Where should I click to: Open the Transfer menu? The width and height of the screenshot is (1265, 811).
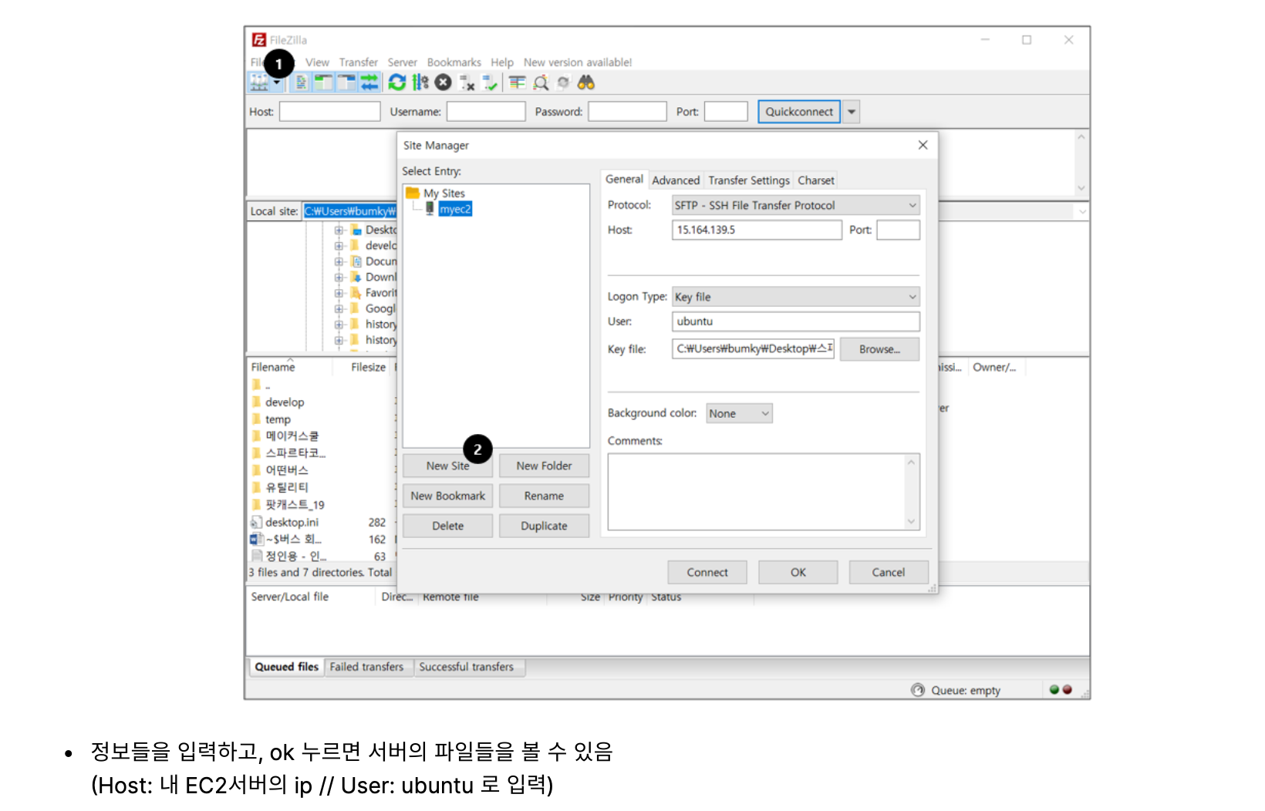[359, 62]
